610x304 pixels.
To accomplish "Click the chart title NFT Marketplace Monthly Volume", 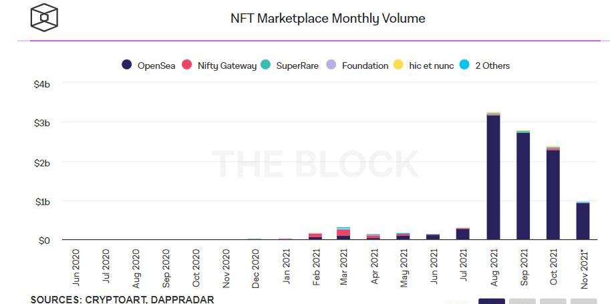I will tap(327, 19).
